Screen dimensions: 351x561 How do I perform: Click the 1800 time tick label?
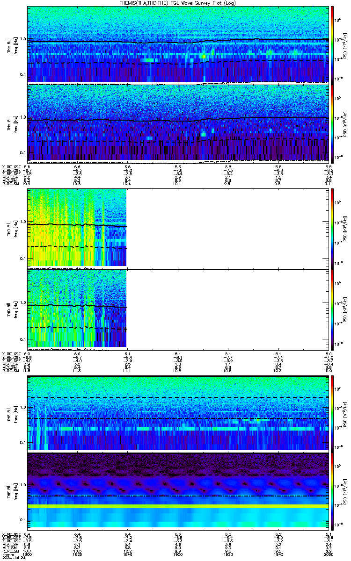(x=27, y=554)
